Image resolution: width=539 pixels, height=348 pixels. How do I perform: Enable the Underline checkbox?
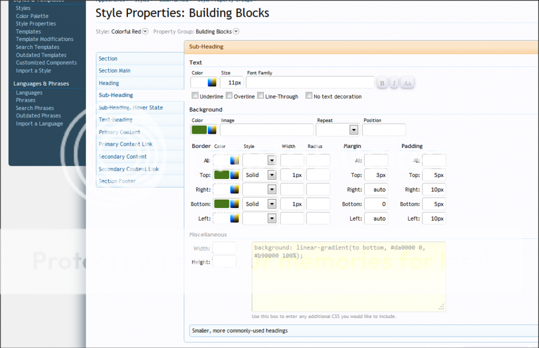click(x=195, y=96)
